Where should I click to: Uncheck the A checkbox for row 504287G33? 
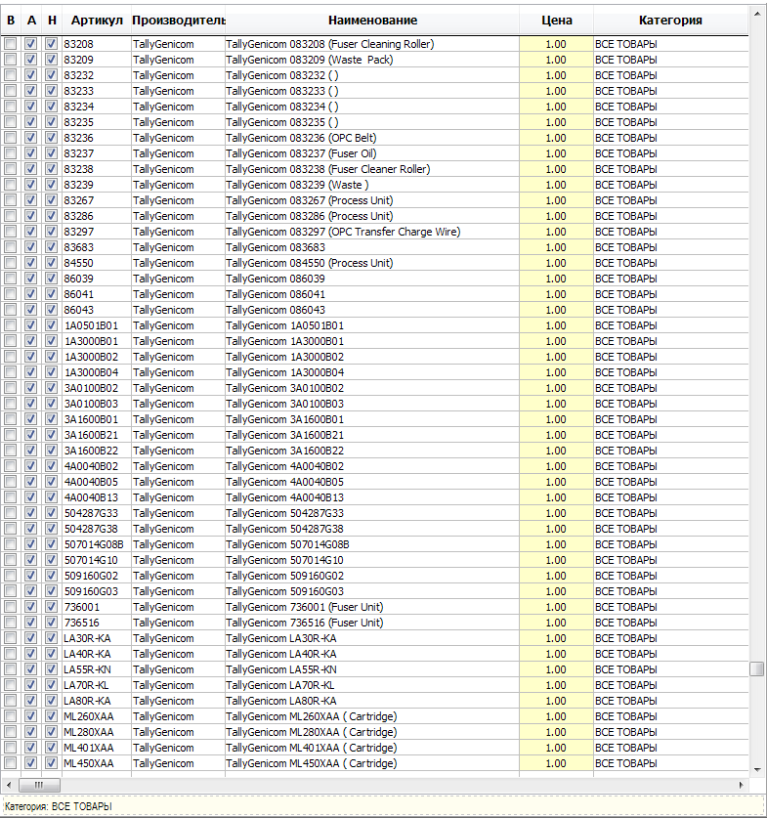click(30, 513)
